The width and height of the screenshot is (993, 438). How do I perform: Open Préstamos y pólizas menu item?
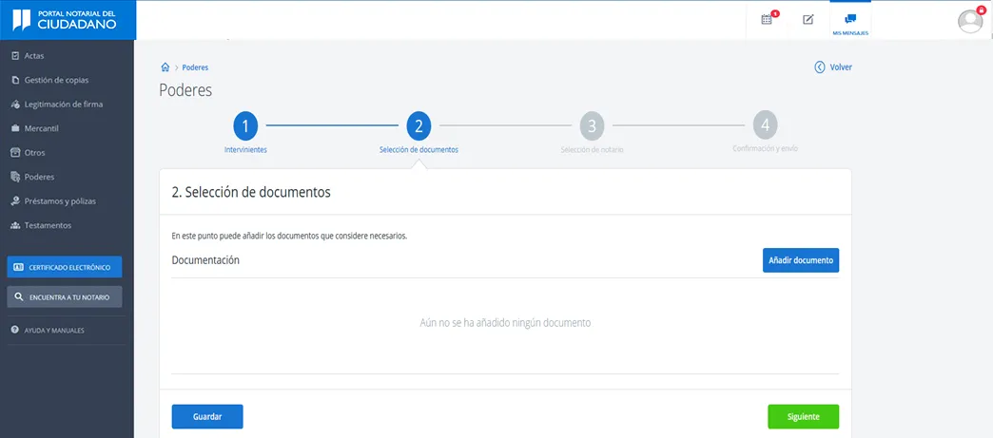(x=60, y=201)
